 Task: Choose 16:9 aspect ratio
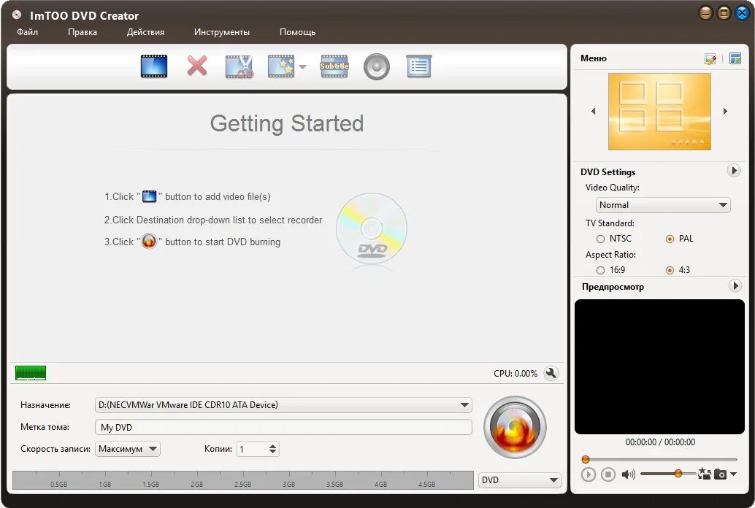[x=600, y=270]
